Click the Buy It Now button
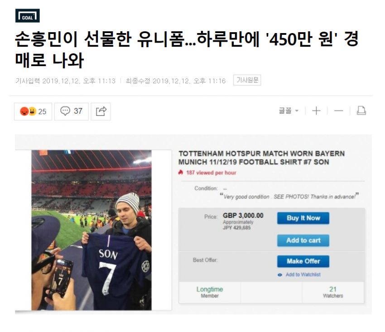This screenshot has height=332, width=385. click(x=303, y=218)
